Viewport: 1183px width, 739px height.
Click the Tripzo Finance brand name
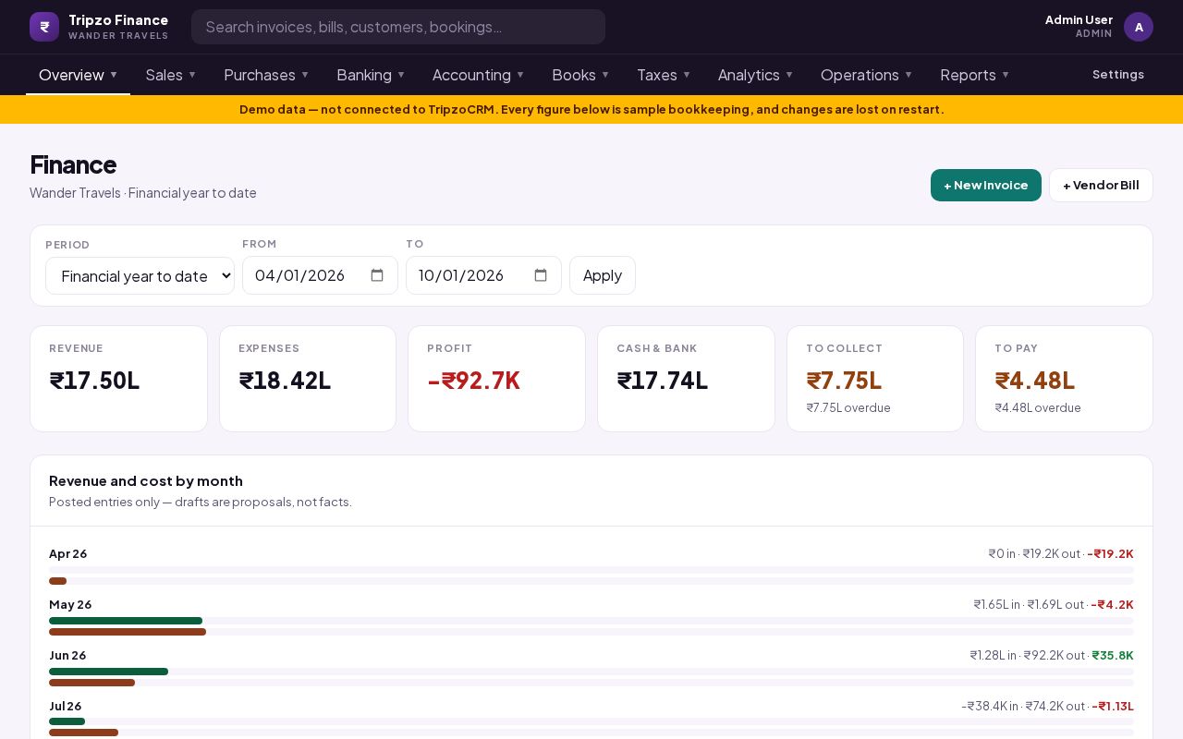[x=118, y=20]
